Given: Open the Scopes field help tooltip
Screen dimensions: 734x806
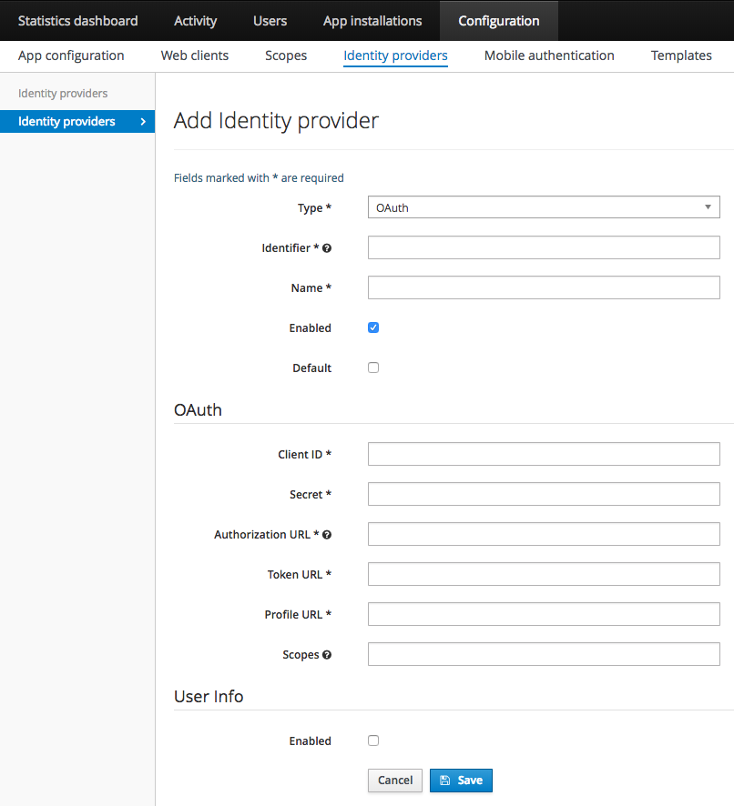Looking at the screenshot, I should (x=327, y=653).
